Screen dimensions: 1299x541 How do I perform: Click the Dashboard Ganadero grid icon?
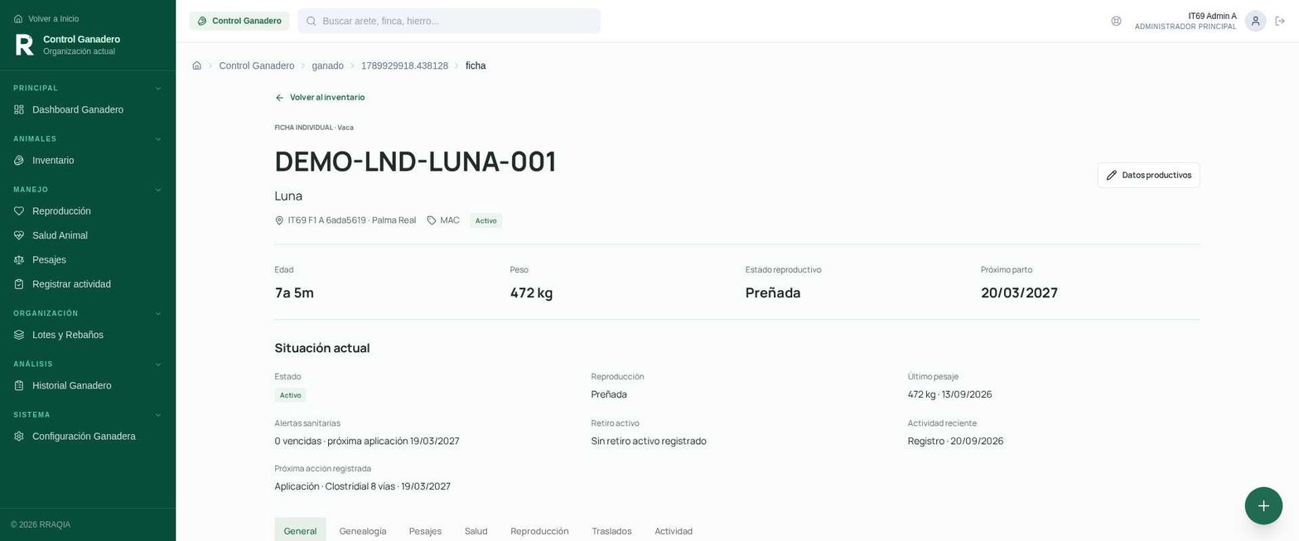pos(19,110)
